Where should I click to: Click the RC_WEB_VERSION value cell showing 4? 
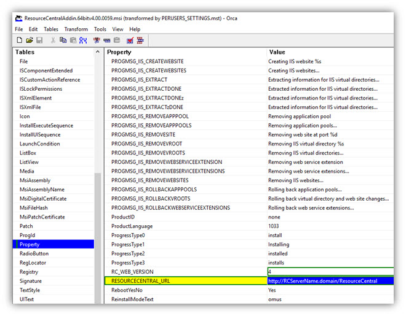point(330,272)
